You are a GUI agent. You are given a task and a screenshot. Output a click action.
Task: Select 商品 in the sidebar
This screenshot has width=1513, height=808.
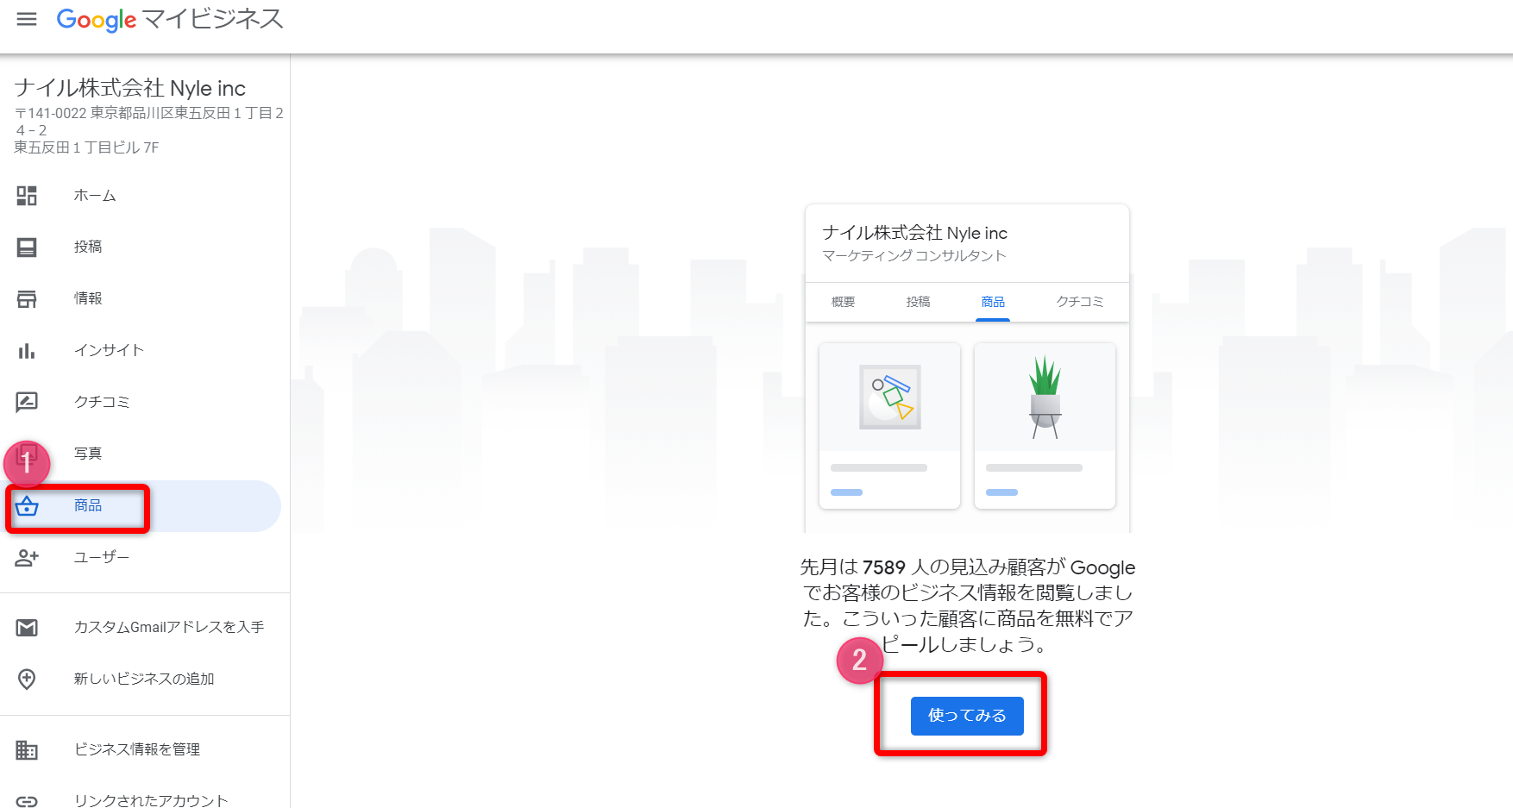[141, 506]
